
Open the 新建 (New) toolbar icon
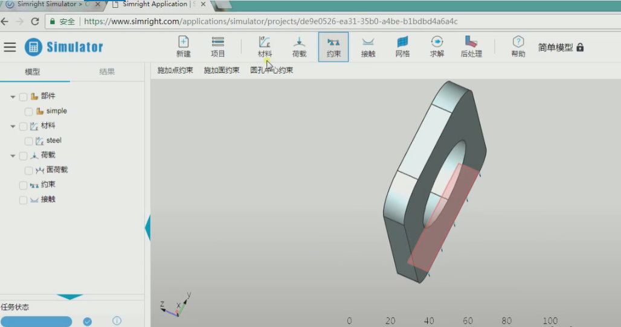click(x=184, y=46)
